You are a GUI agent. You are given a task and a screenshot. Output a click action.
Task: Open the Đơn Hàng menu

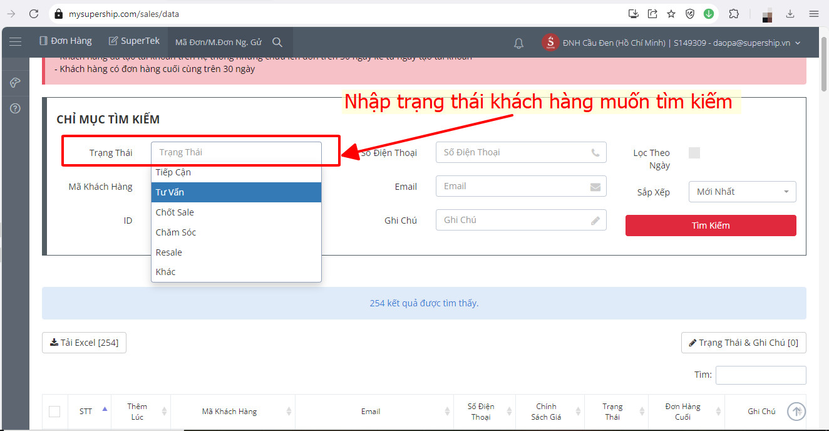coord(65,41)
